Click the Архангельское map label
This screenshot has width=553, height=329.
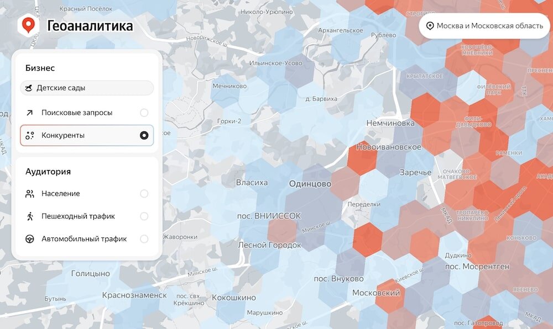(340, 30)
